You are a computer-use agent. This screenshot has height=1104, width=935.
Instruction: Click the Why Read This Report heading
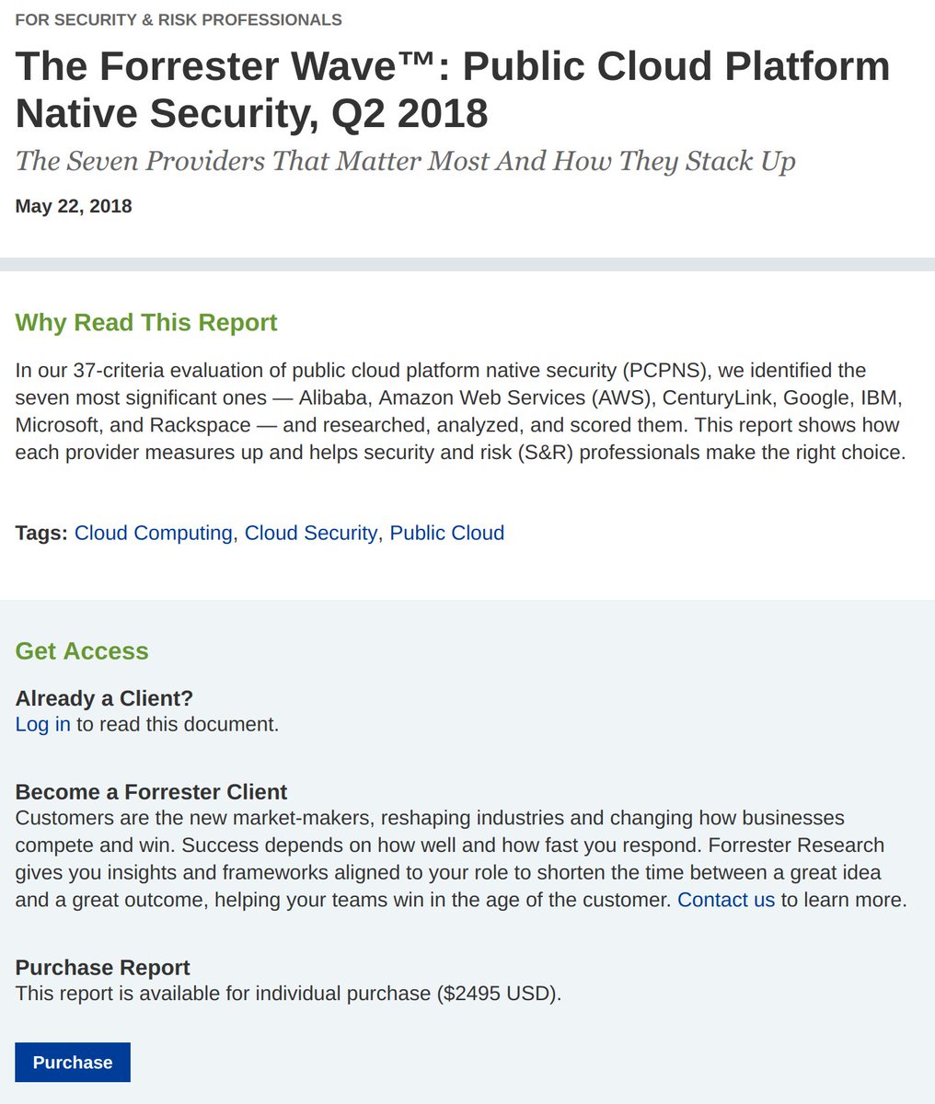click(146, 323)
